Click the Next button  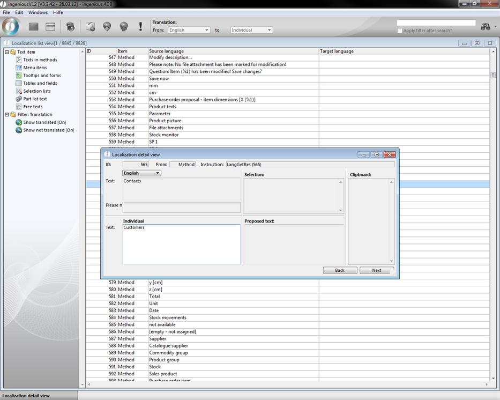[377, 270]
